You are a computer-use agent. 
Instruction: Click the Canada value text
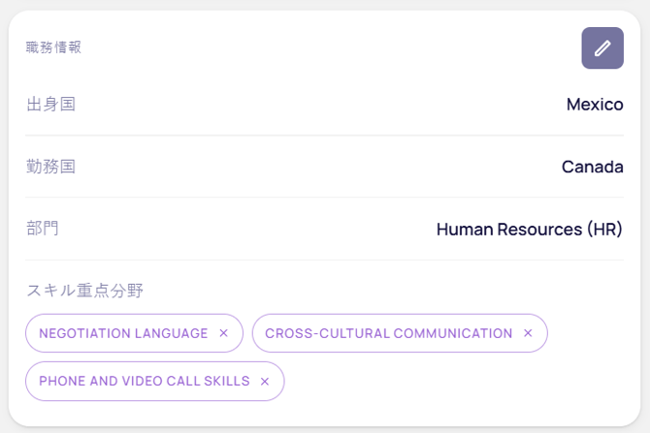coord(592,167)
